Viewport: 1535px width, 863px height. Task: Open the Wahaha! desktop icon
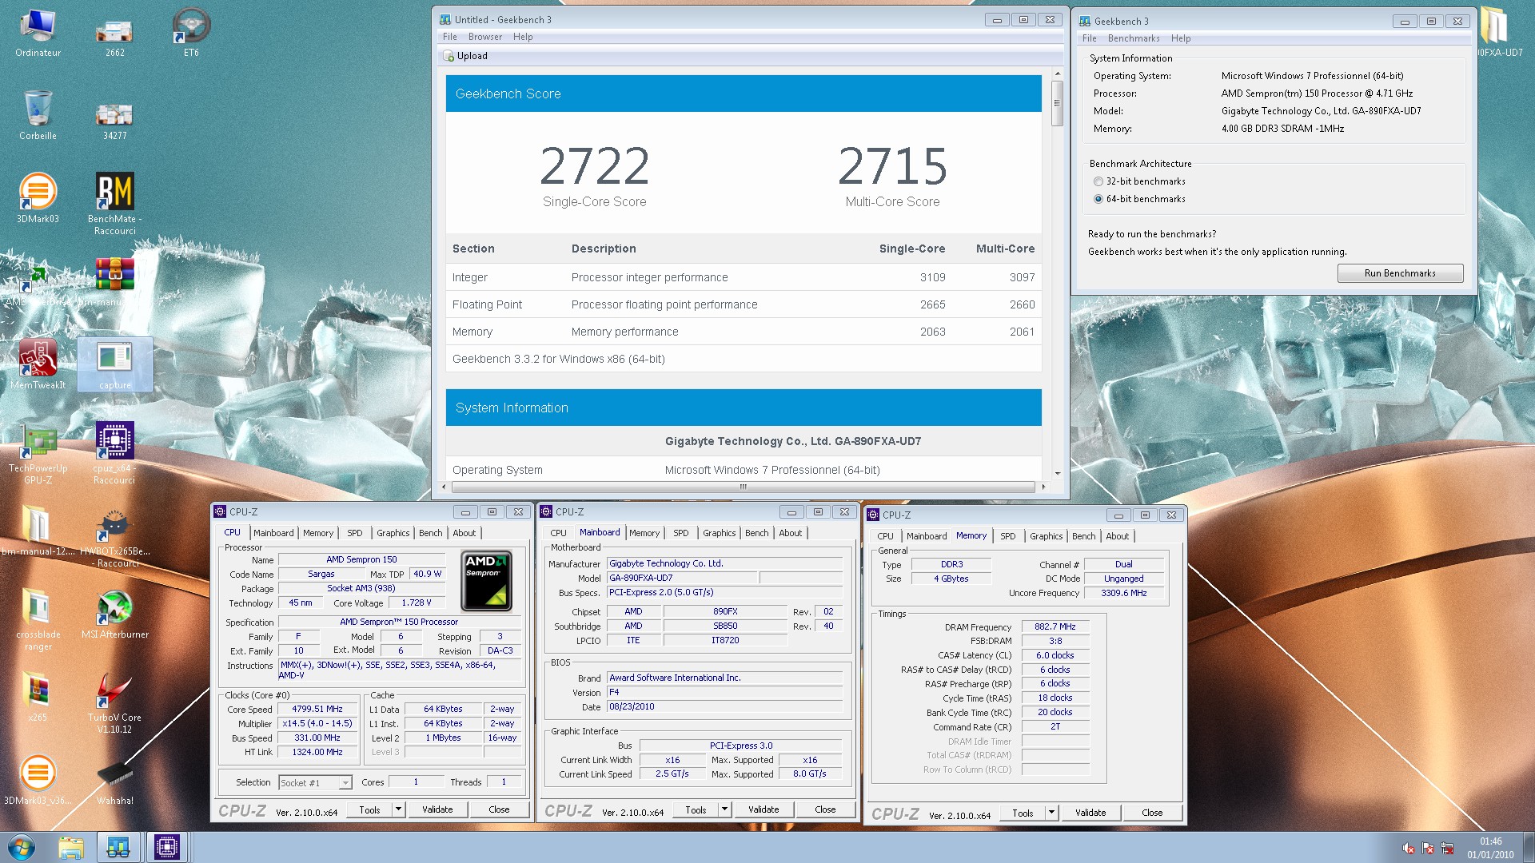(114, 780)
